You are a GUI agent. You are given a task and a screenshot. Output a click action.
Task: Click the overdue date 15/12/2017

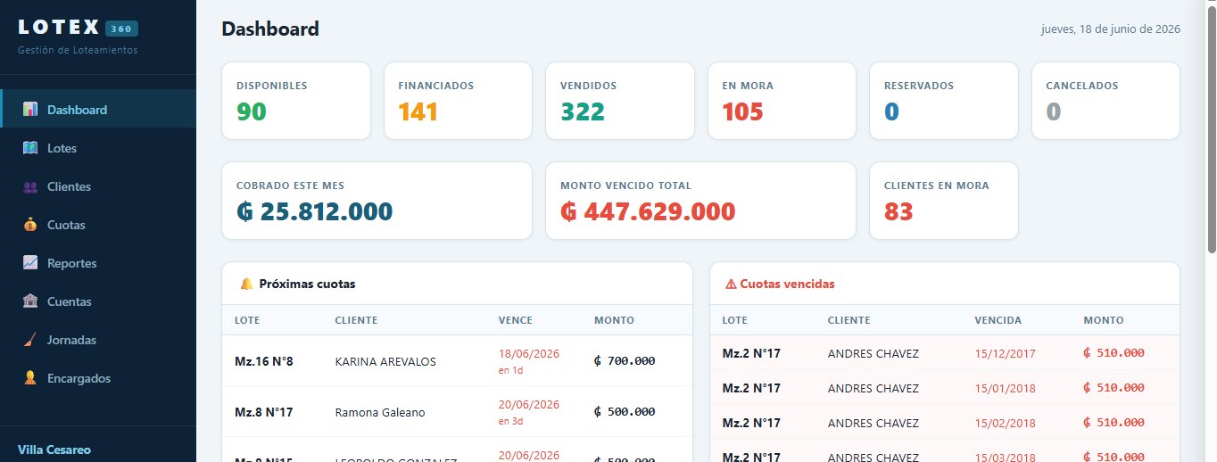[1006, 353]
